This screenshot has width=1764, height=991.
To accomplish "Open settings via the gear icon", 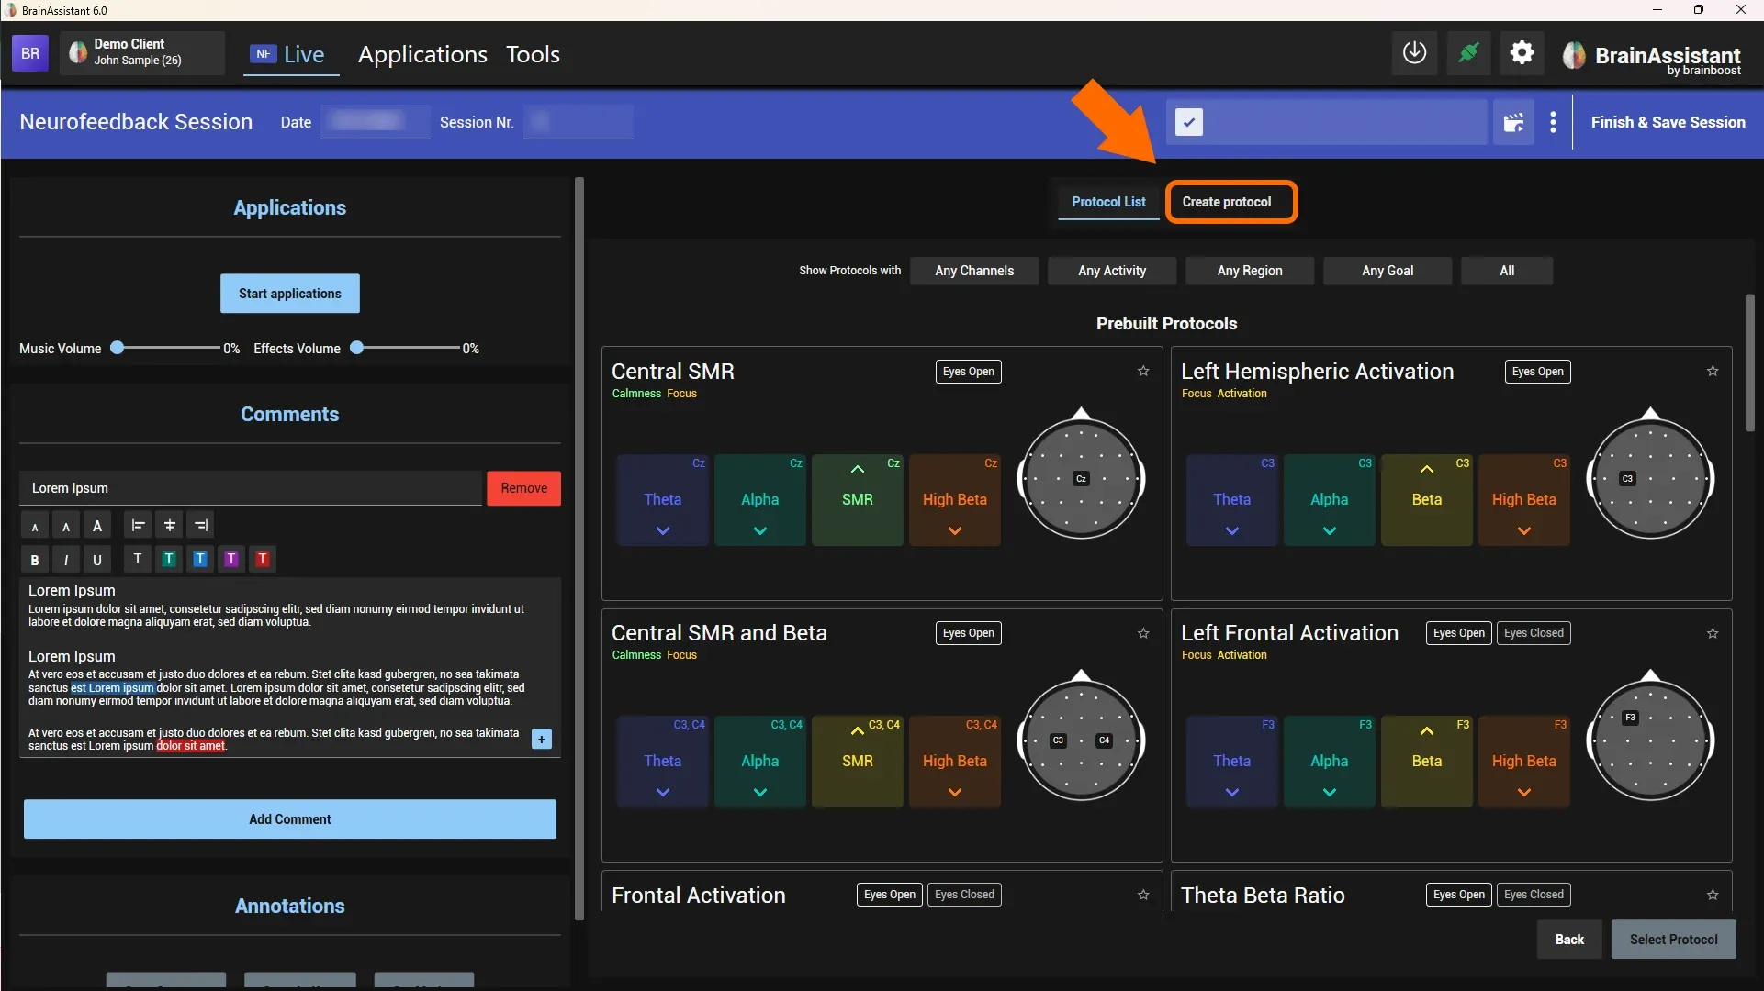I will click(x=1522, y=53).
